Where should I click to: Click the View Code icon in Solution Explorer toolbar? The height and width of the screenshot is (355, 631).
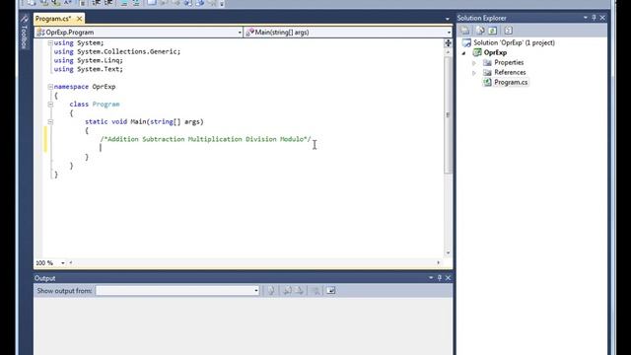pyautogui.click(x=509, y=31)
